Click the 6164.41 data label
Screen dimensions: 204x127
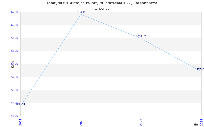coord(81,12)
